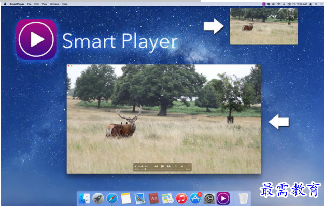
Task: Open the Edit menu
Action: point(37,4)
